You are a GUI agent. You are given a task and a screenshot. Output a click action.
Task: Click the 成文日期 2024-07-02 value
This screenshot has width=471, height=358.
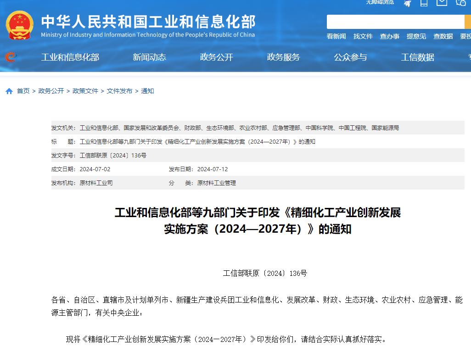pos(95,169)
